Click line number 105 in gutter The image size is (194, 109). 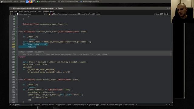14,44
